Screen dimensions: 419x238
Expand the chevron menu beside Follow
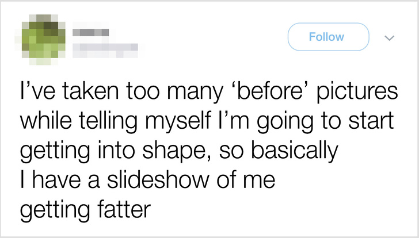click(x=389, y=37)
